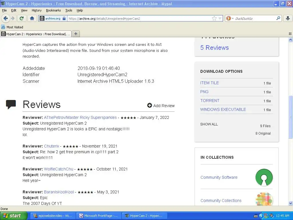Viewport: 293px width, 220px height.
Task: Open the Downloads arrow button
Action: [288, 18]
